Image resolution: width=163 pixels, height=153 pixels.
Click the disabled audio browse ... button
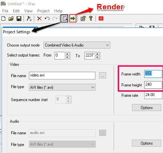103,133
